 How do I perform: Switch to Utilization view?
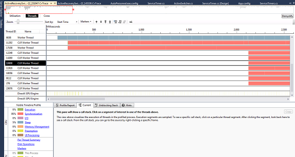[15, 16]
